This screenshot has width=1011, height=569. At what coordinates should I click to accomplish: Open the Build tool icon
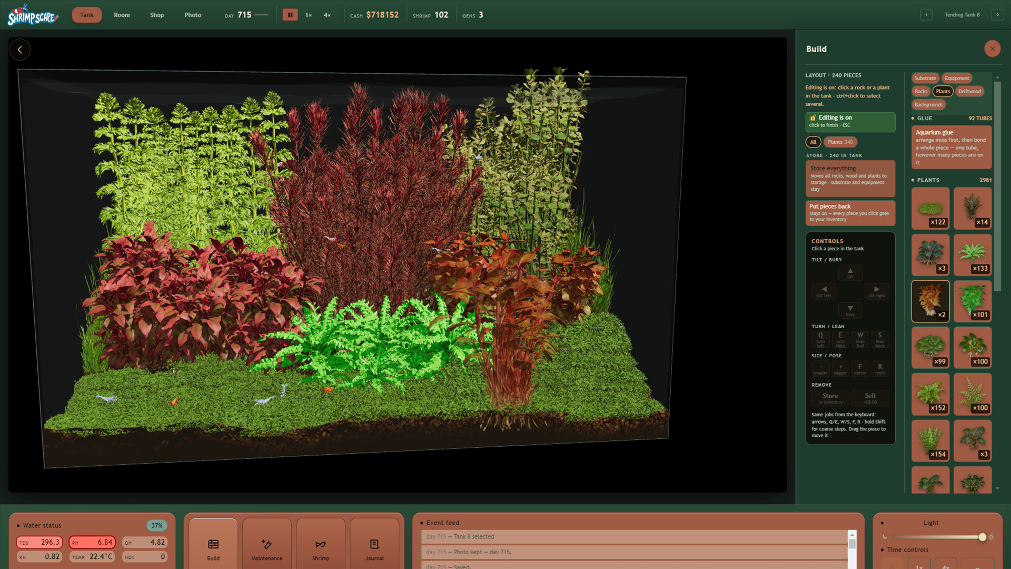(x=213, y=544)
